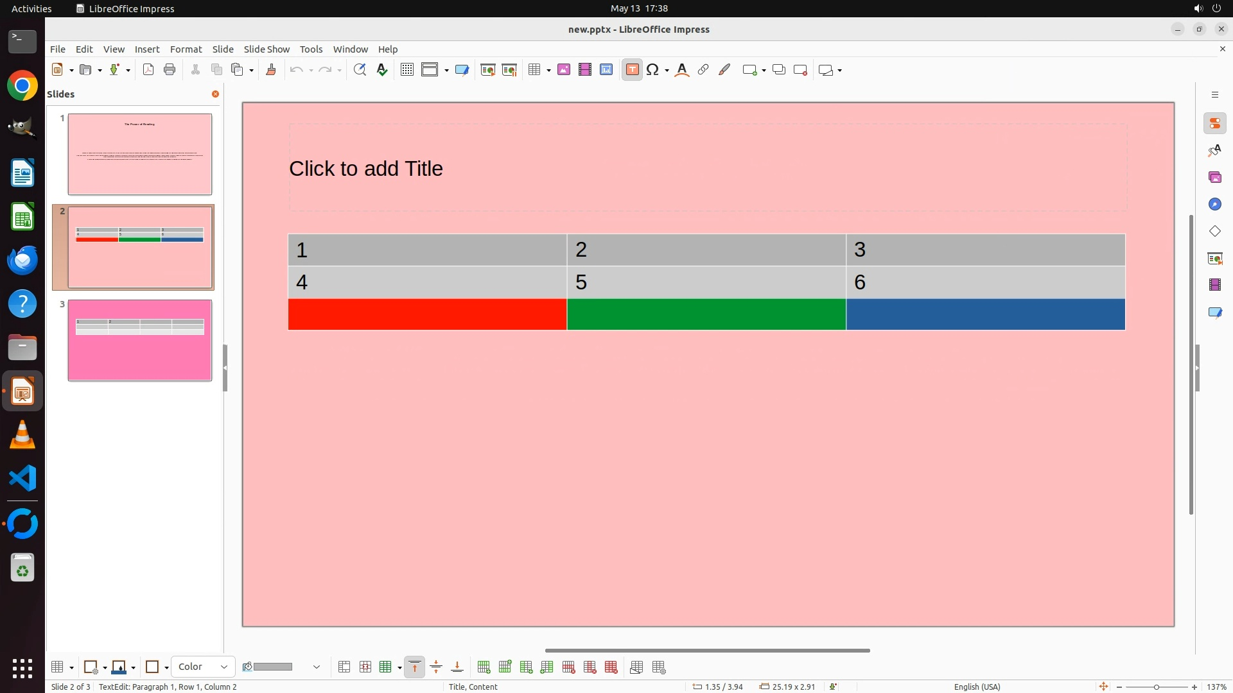Click the zoom slider in status bar
Viewport: 1233px width, 693px height.
[x=1156, y=687]
